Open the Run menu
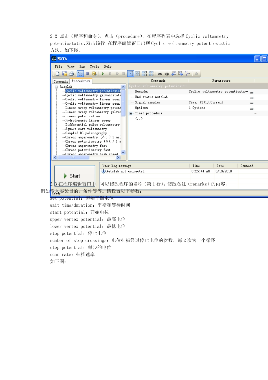The image size is (268, 380). [82, 66]
